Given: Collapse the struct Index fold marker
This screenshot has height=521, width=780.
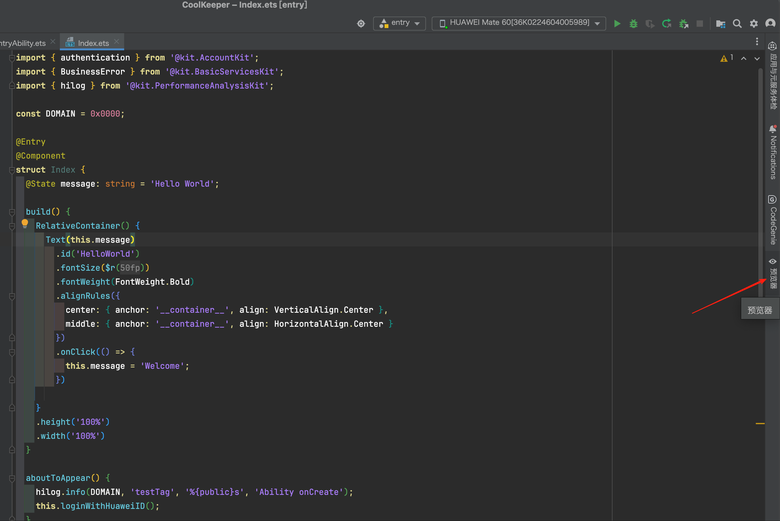Looking at the screenshot, I should (12, 170).
